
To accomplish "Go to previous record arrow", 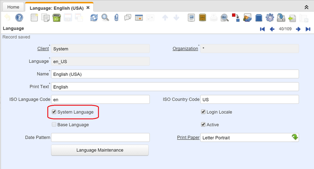I will (272, 29).
